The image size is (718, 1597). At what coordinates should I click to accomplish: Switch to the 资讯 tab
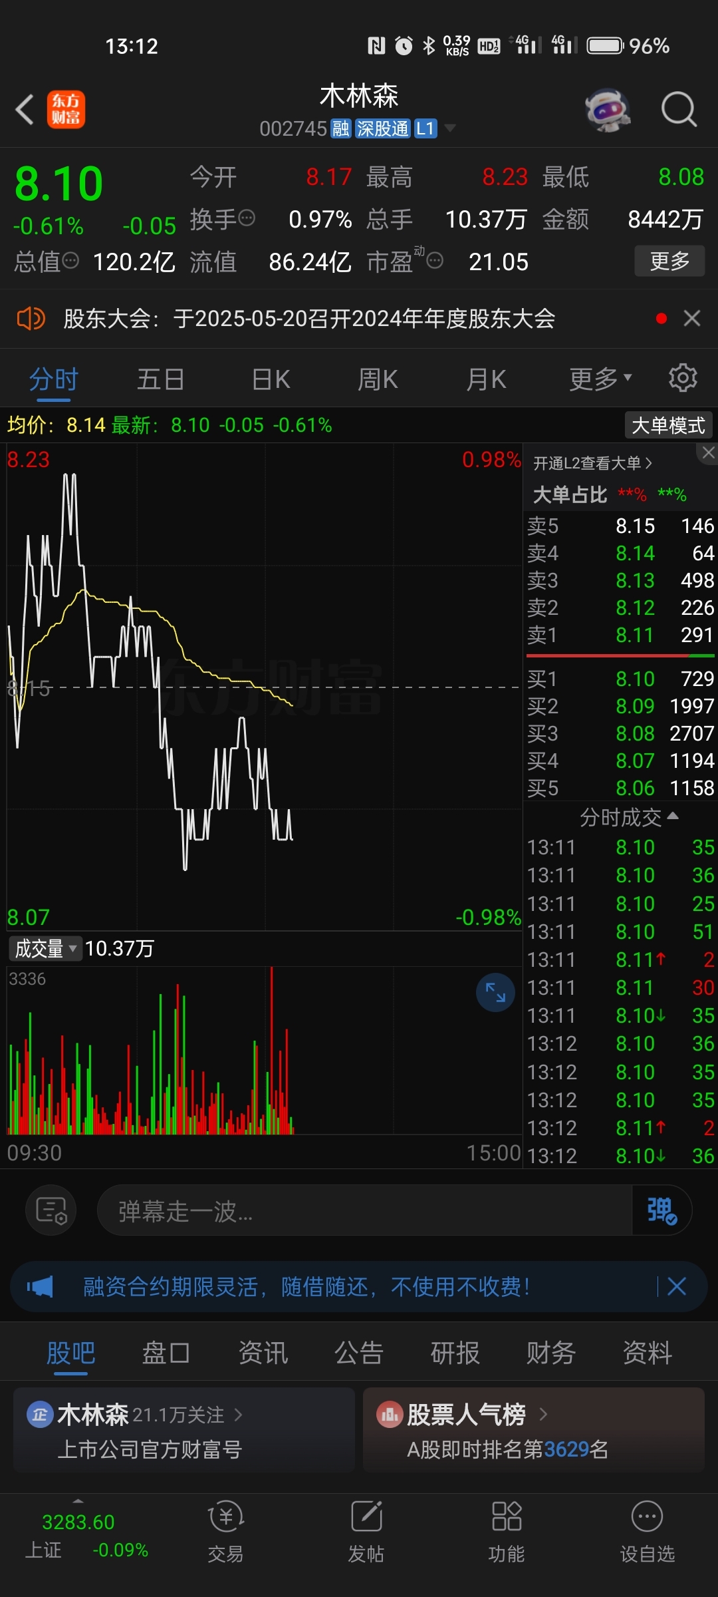263,1353
